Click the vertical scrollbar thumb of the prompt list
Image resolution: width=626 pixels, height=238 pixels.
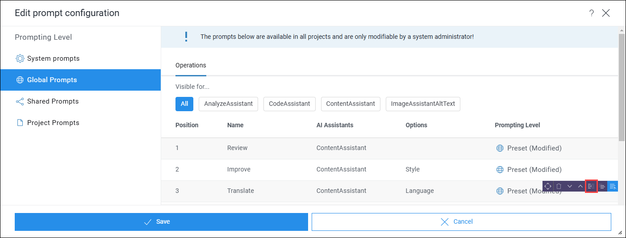point(621,87)
